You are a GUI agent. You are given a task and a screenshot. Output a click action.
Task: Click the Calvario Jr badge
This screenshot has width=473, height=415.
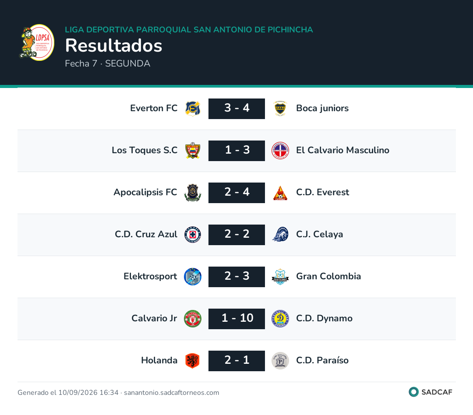click(x=193, y=319)
